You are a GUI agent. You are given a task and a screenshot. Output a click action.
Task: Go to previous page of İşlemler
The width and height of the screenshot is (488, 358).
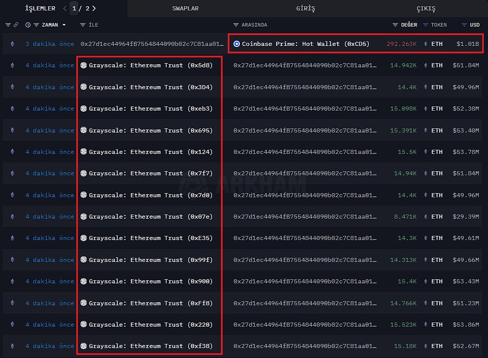point(65,8)
